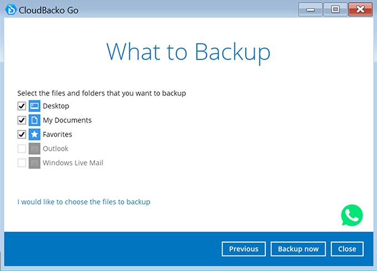Click the CloudBacko logo in title bar
Screen dimensions: 377x271
pos(11,9)
